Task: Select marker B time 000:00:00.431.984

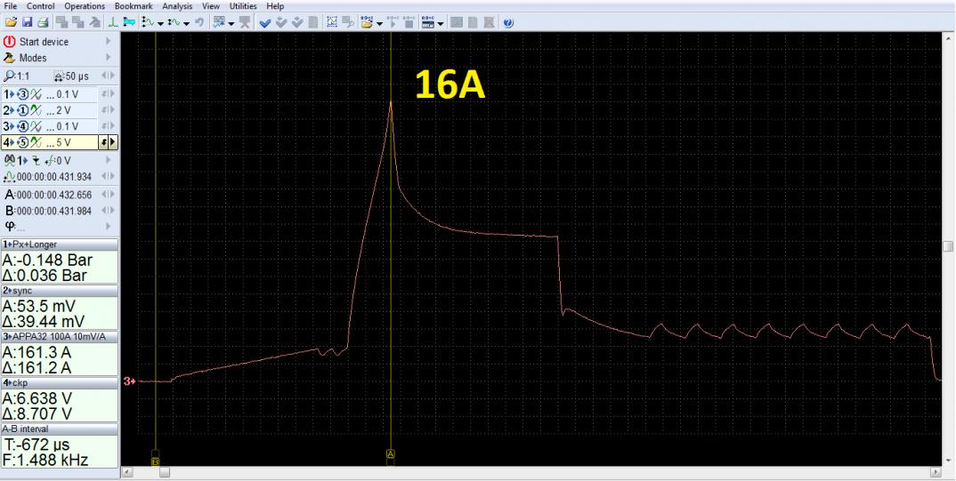Action: pos(53,211)
